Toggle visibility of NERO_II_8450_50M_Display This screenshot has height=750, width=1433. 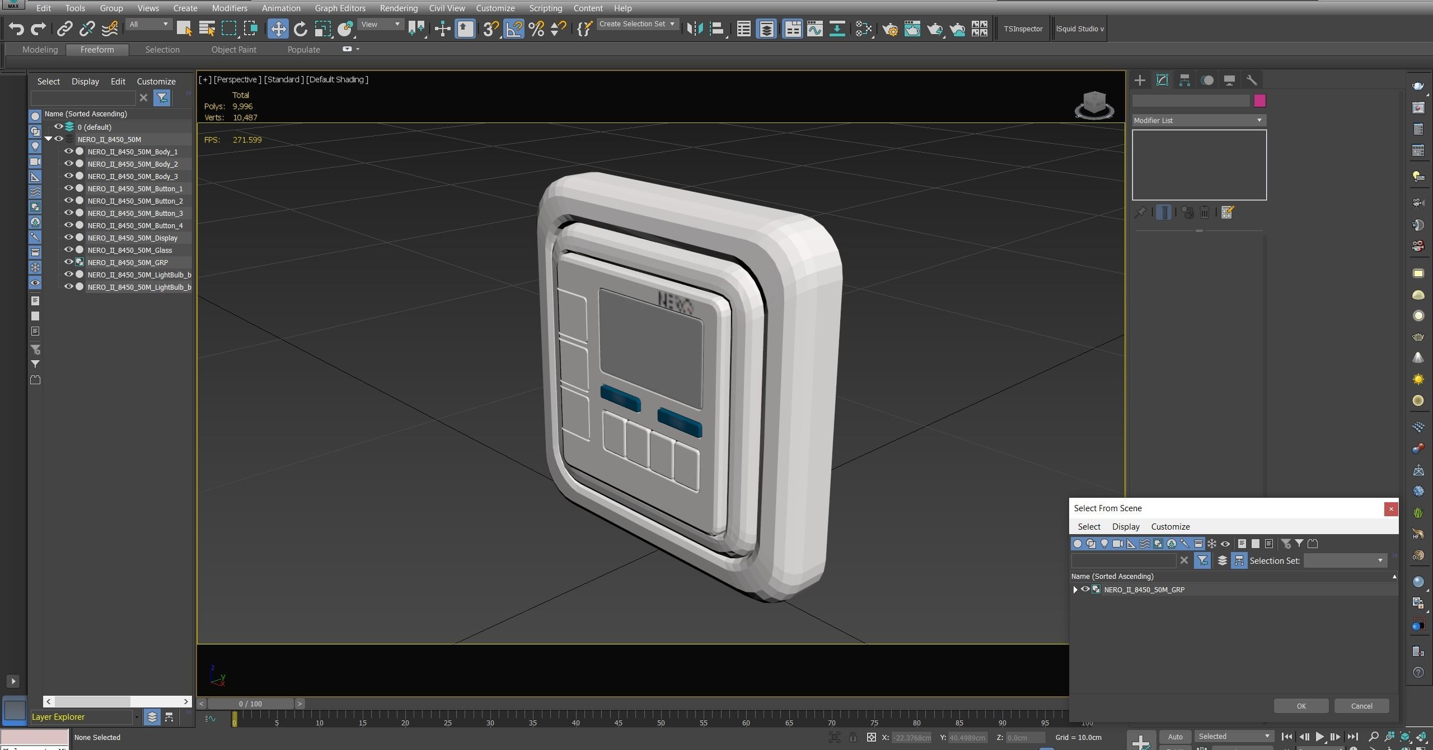(69, 237)
